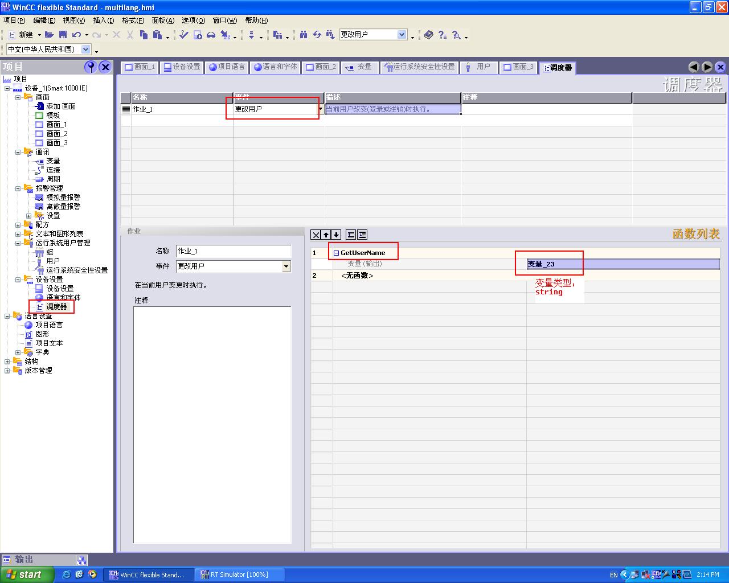Viewport: 729px width, 583px height.
Task: Click the save project toolbar icon
Action: (x=63, y=35)
